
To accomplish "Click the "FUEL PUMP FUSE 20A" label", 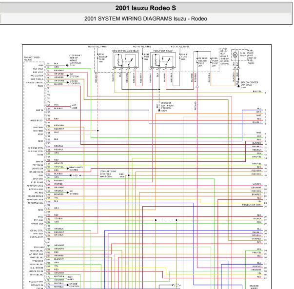I will [215, 62].
